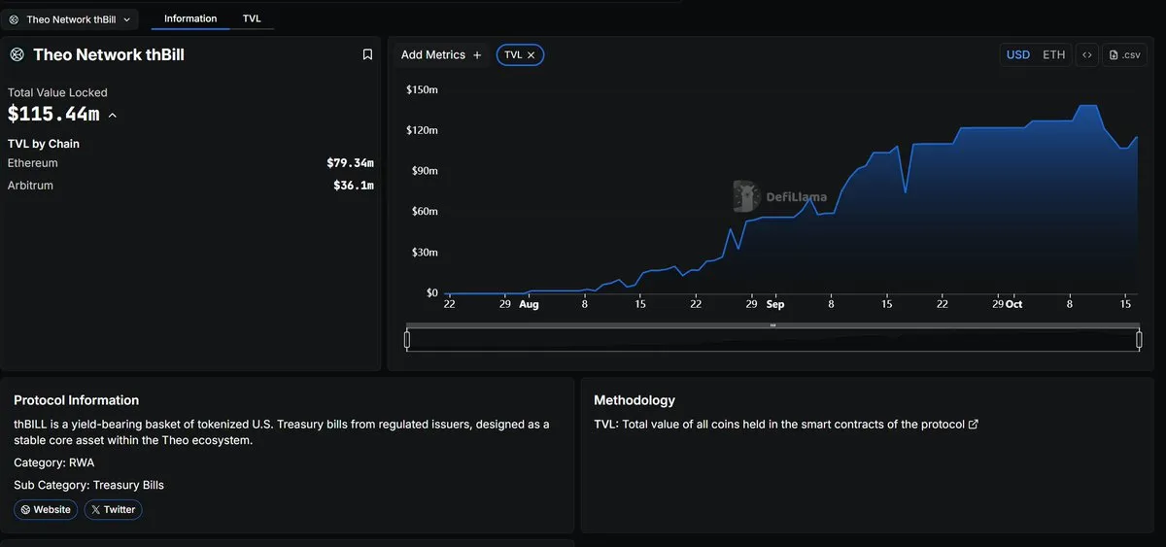Expand the Total Value Locked breakdown chevron
This screenshot has height=547, width=1166.
[x=113, y=116]
